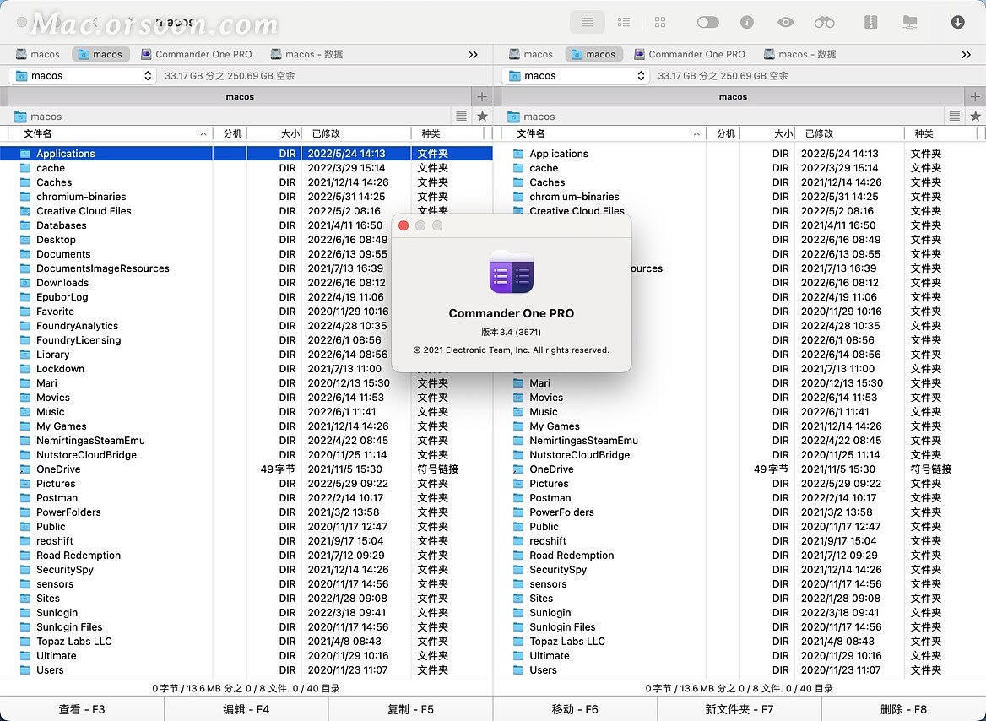Open the macos drive selector dropdown

[81, 75]
